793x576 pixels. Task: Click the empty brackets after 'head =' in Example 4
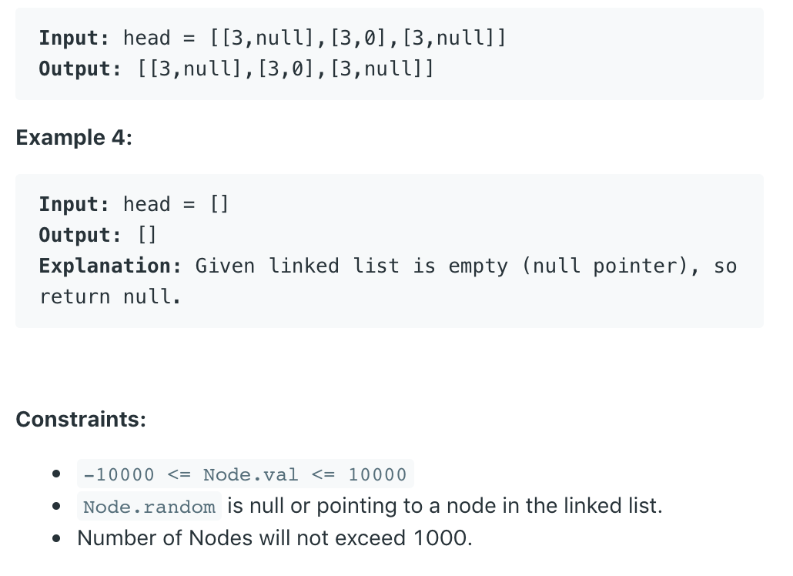point(219,205)
